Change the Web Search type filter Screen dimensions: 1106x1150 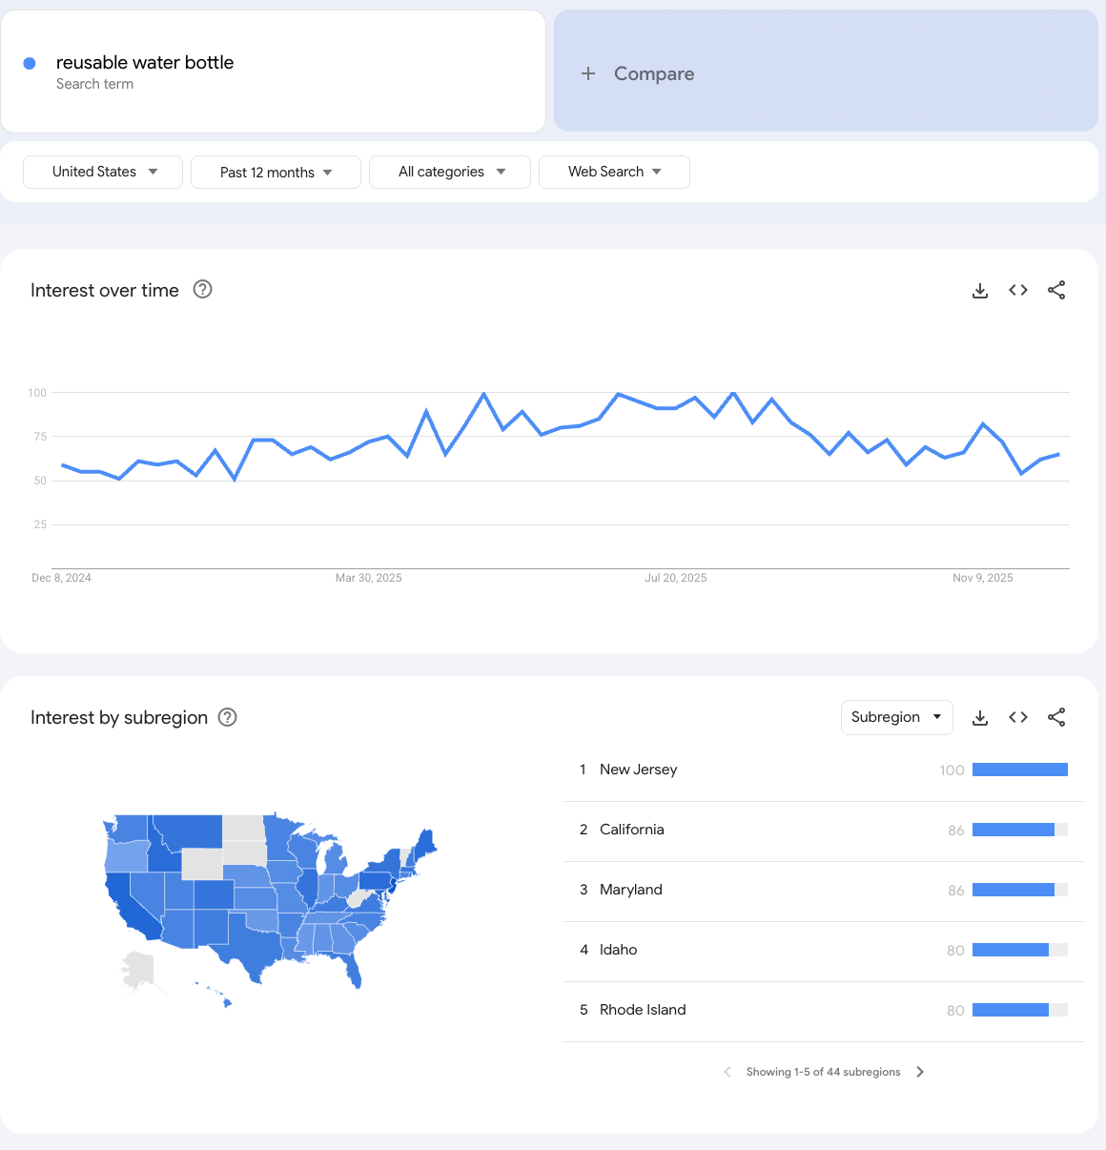coord(614,172)
